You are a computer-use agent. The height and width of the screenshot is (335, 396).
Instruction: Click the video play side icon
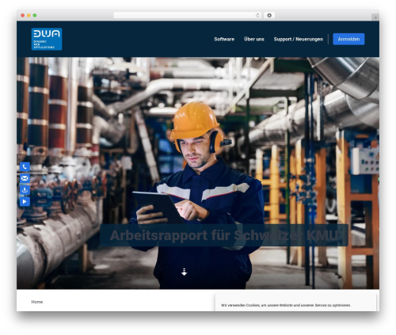click(x=25, y=201)
